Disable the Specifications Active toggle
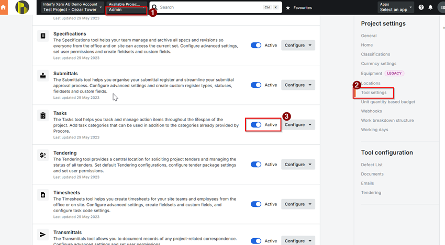 pyautogui.click(x=256, y=45)
